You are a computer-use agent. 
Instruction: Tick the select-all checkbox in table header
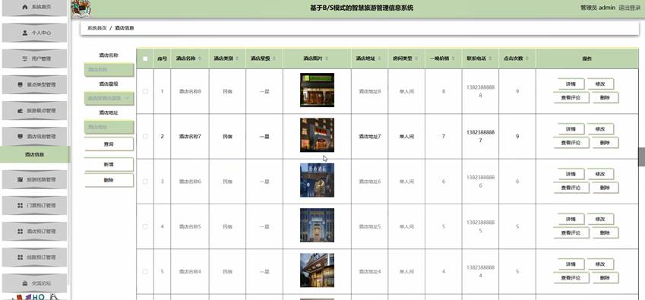145,58
